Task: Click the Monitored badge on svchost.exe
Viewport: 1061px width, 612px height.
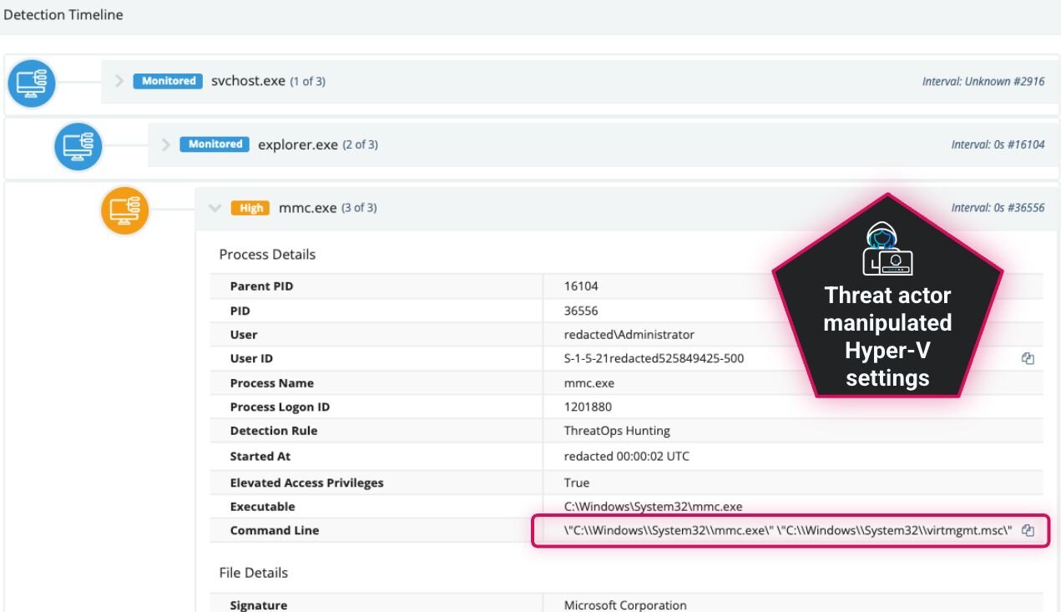Action: [x=167, y=81]
